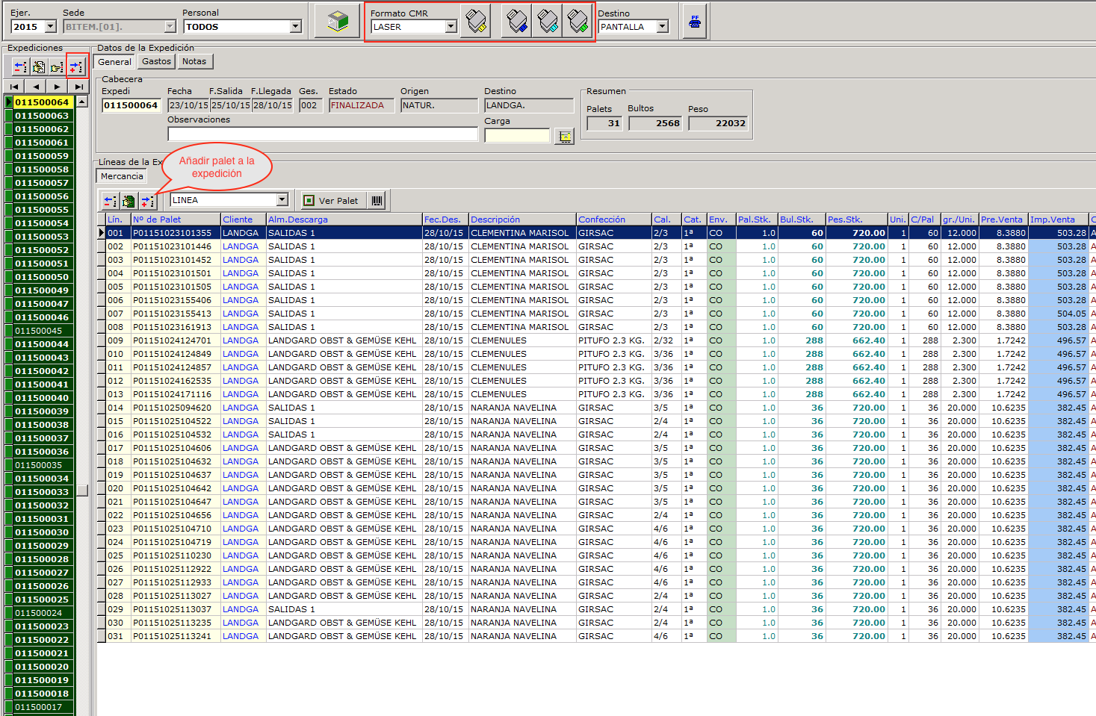Click the barcode icon next to Ver Palet
Image resolution: width=1096 pixels, height=716 pixels.
tap(377, 201)
